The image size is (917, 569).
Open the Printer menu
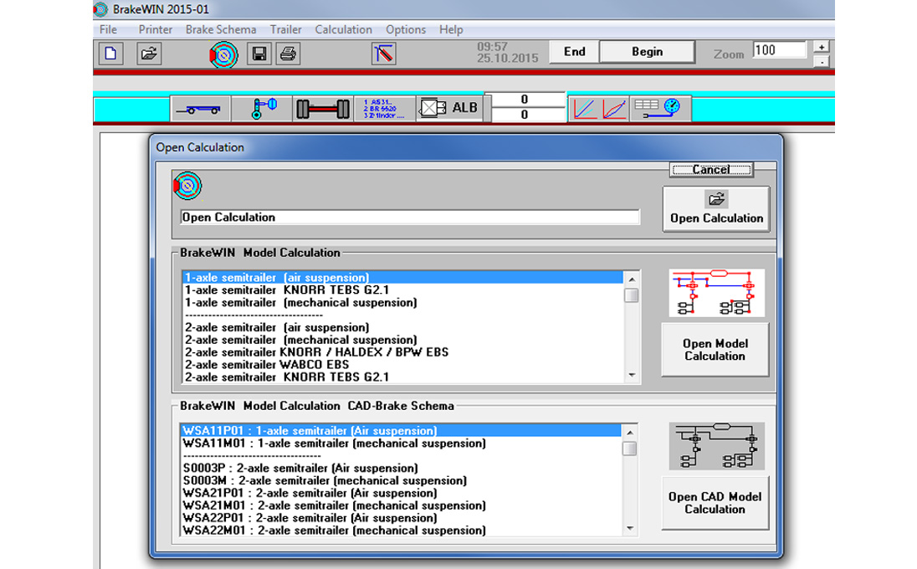coord(156,30)
